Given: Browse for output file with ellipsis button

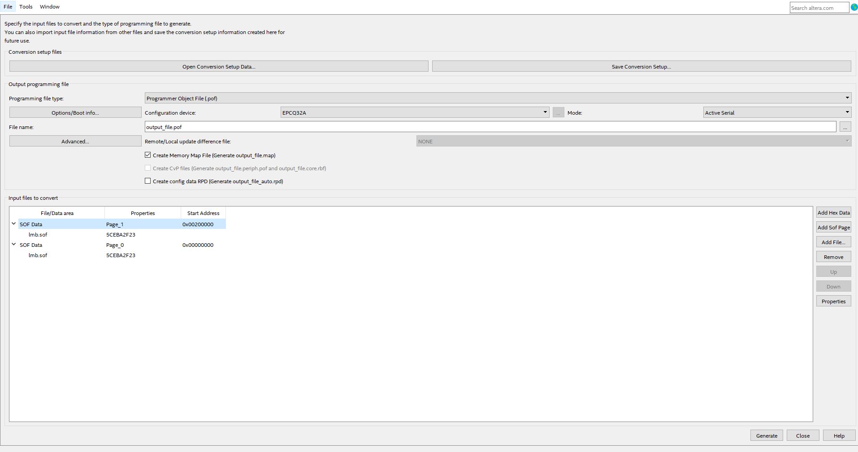Looking at the screenshot, I should coord(845,127).
